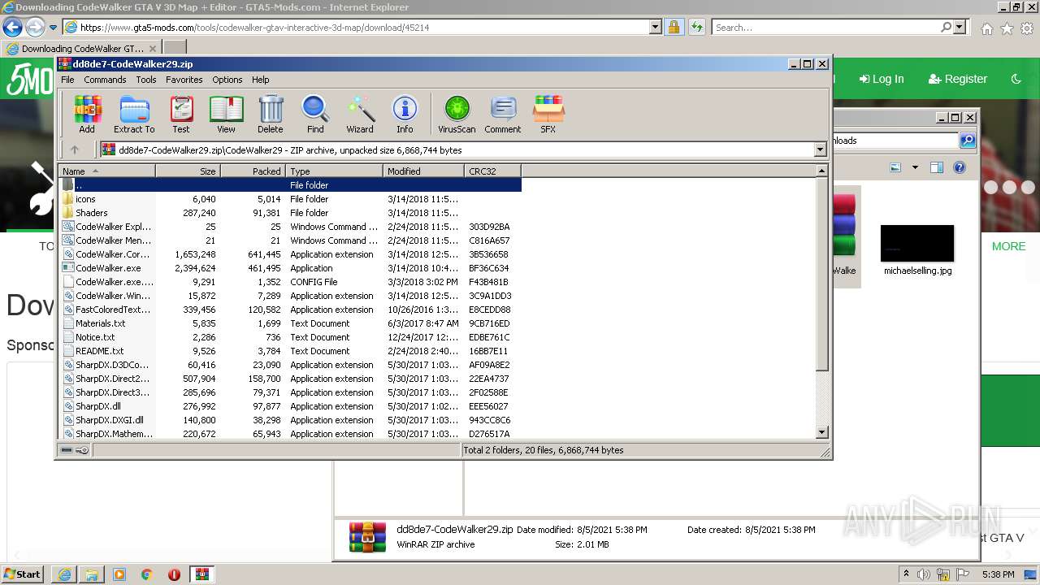Screen dimensions: 1040x585
Task: Select Notice.txt file
Action: pyautogui.click(x=290, y=337)
